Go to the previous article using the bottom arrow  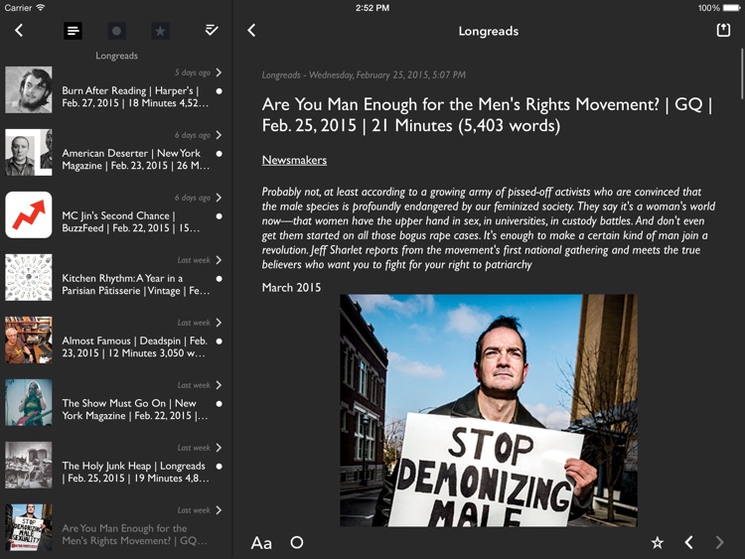pos(688,542)
